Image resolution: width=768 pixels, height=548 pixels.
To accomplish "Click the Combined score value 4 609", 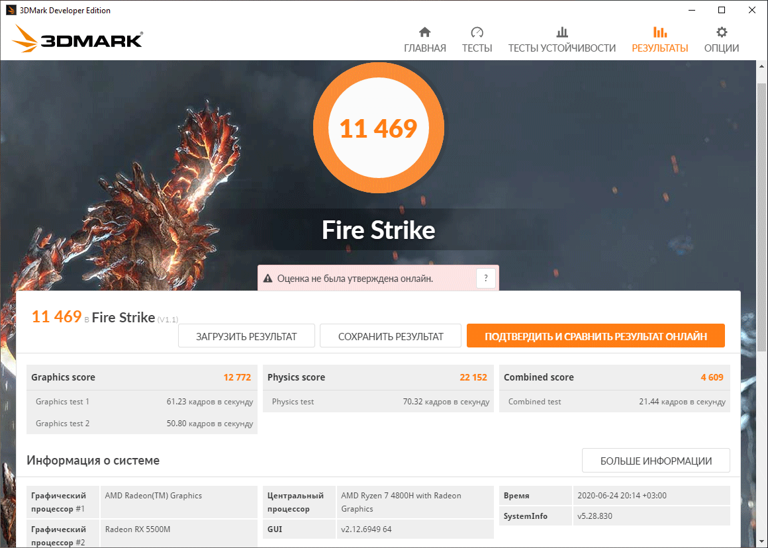I will (x=712, y=377).
